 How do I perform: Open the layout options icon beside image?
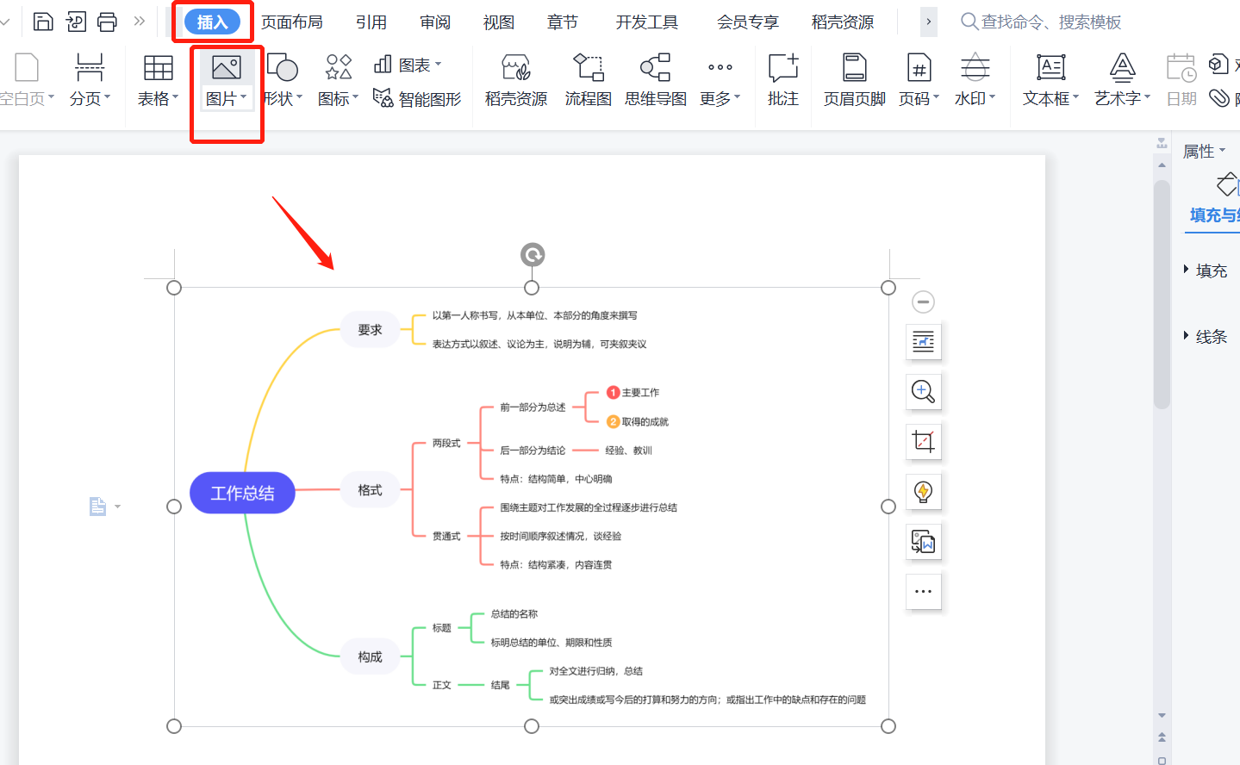click(x=923, y=342)
